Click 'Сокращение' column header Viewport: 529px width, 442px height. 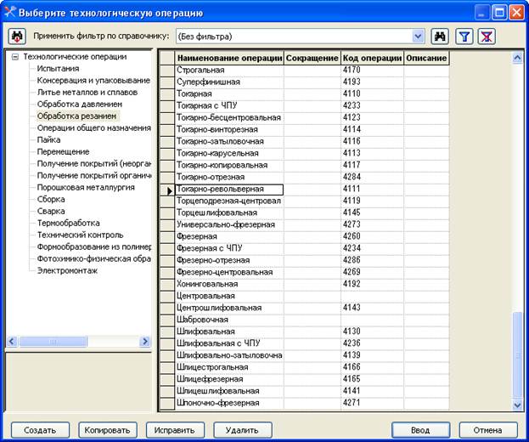tap(312, 58)
